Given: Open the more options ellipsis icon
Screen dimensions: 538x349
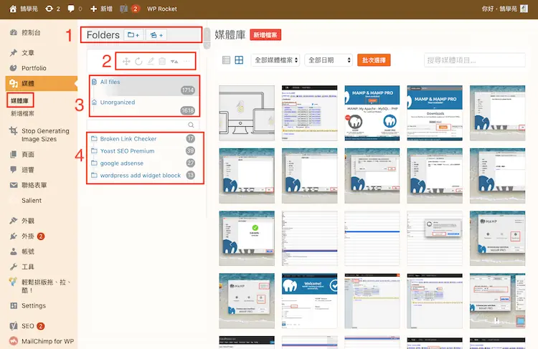Looking at the screenshot, I should [187, 62].
